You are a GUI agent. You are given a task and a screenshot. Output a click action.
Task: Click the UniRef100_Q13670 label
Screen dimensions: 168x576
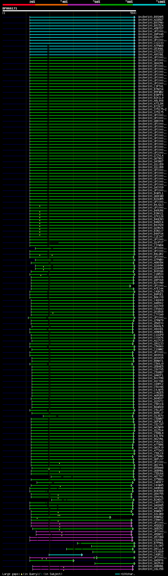[151, 416]
